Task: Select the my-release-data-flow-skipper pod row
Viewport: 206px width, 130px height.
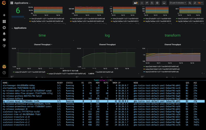Action: (104, 93)
